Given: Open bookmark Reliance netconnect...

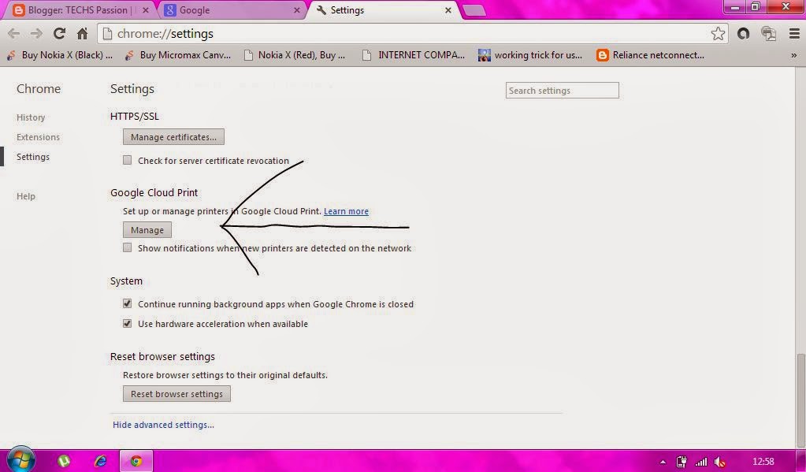Looking at the screenshot, I should coord(650,55).
